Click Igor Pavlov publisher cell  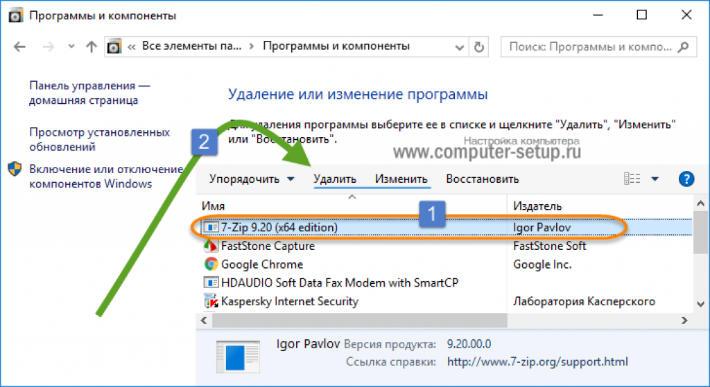[542, 227]
